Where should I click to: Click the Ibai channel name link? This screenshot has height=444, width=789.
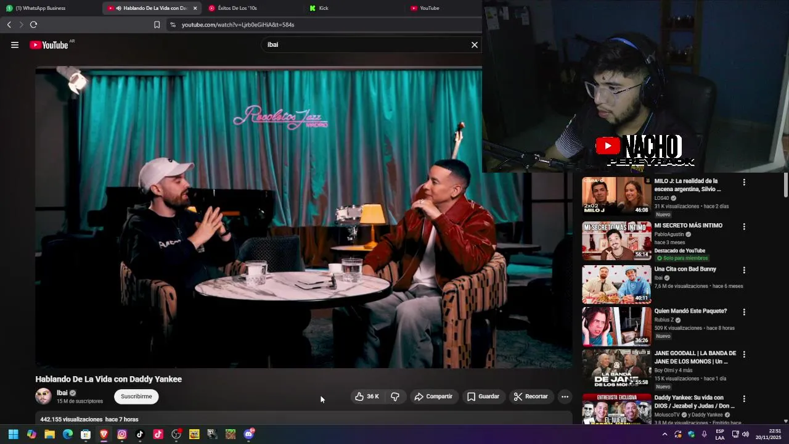tap(62, 393)
